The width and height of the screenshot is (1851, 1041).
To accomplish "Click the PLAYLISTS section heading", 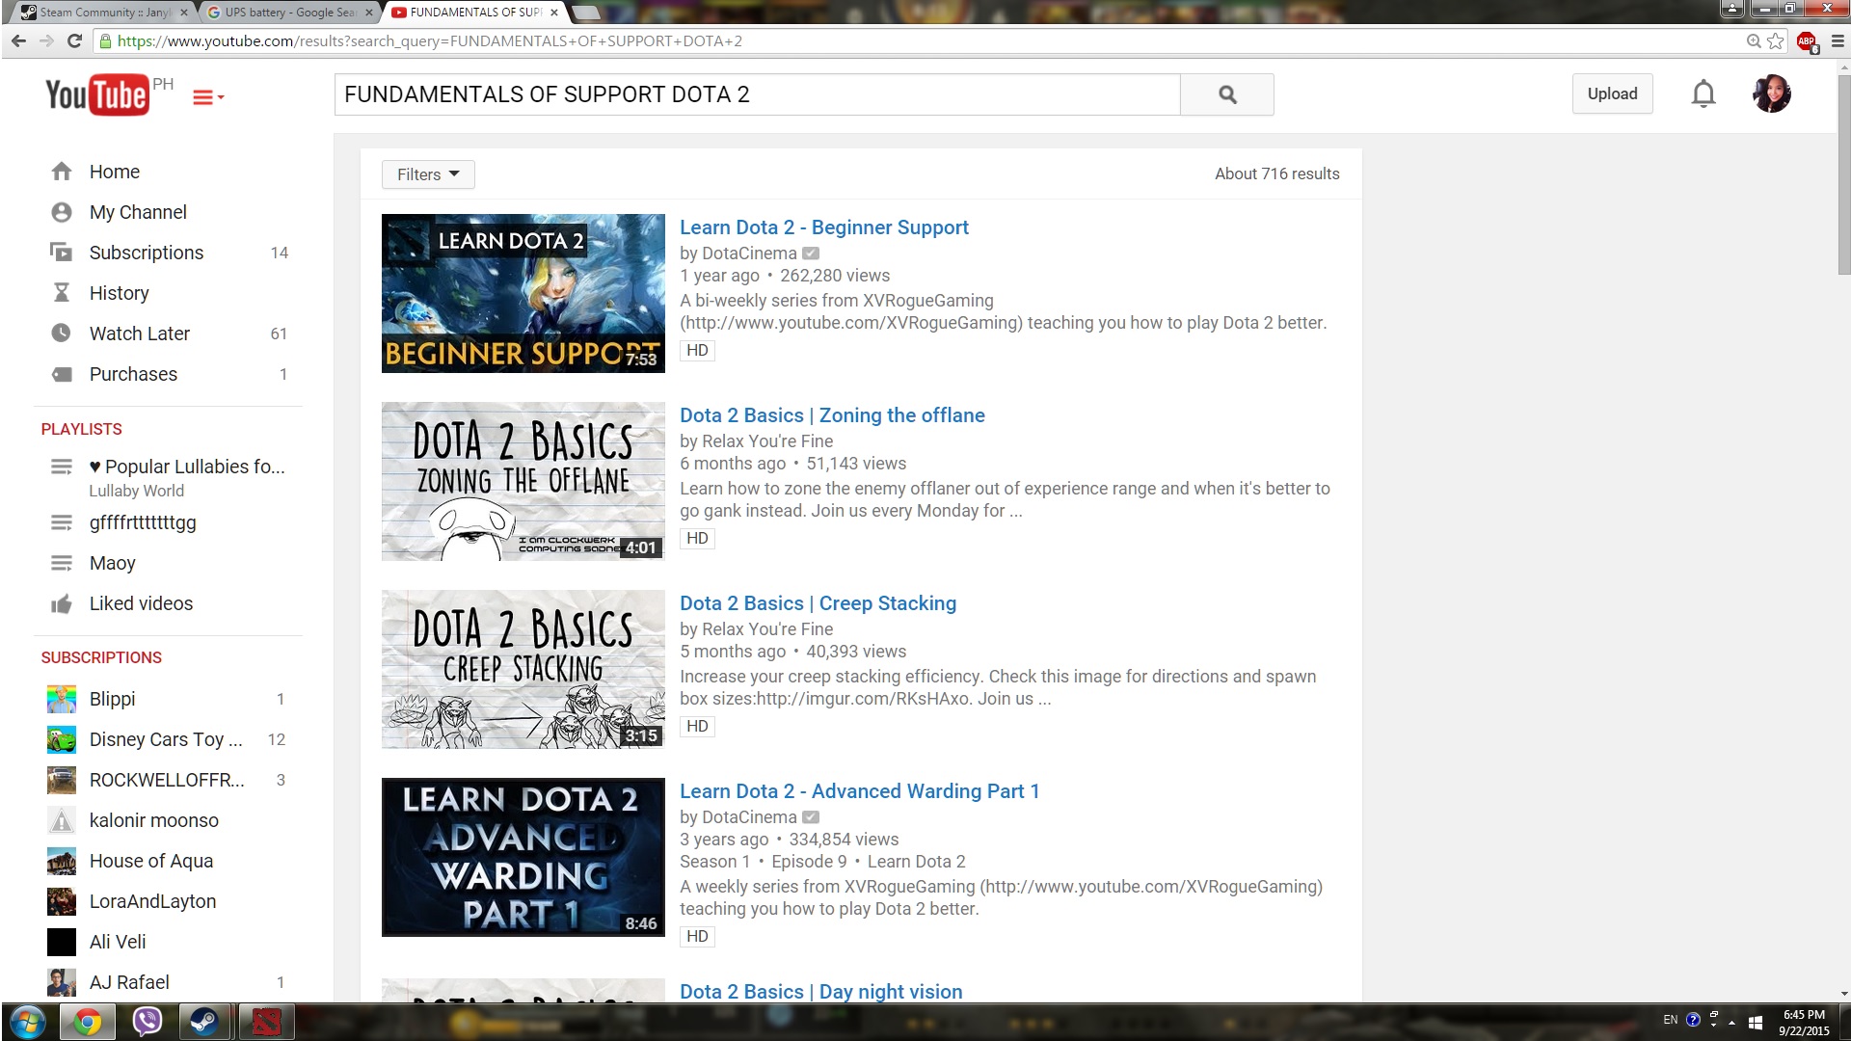I will point(81,429).
